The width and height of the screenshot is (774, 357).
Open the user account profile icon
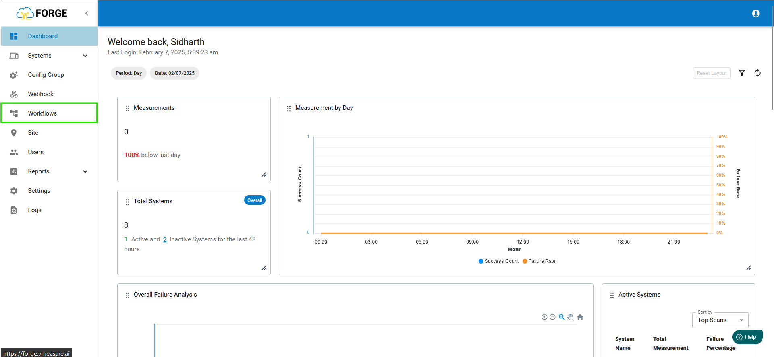click(x=756, y=13)
